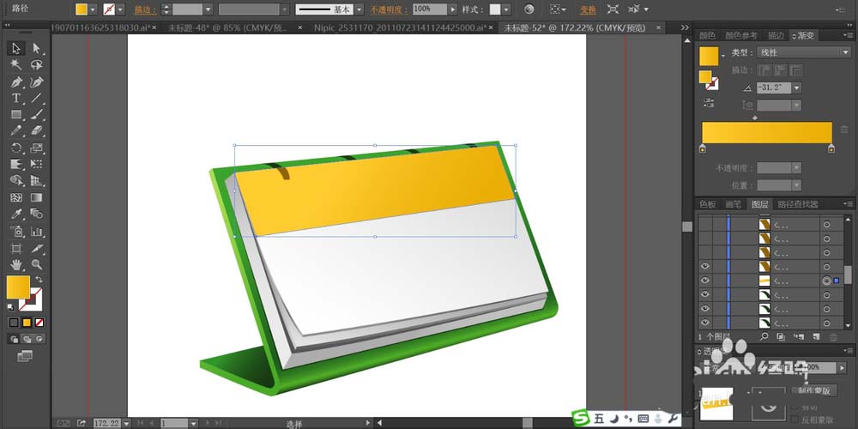Select the Magic Wand tool
This screenshot has width=858, height=429.
15,65
